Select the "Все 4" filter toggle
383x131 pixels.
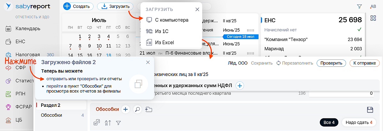(x=329, y=122)
